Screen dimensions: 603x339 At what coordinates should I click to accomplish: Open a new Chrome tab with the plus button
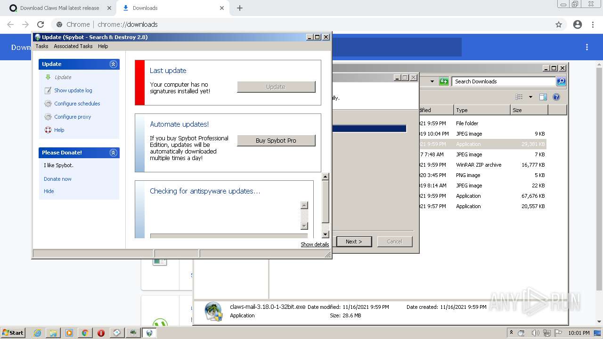pos(240,8)
